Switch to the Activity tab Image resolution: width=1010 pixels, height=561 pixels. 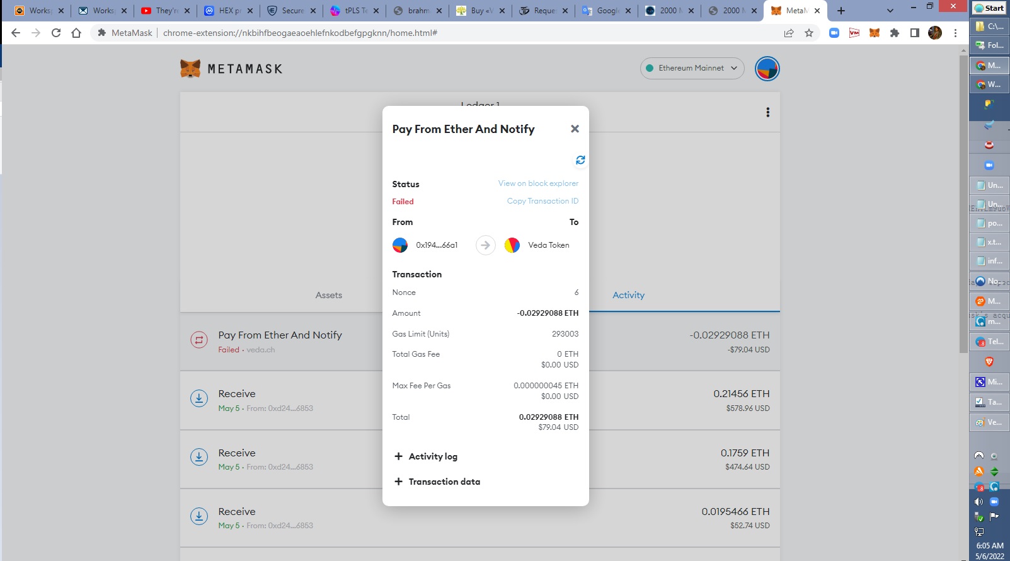click(x=628, y=295)
